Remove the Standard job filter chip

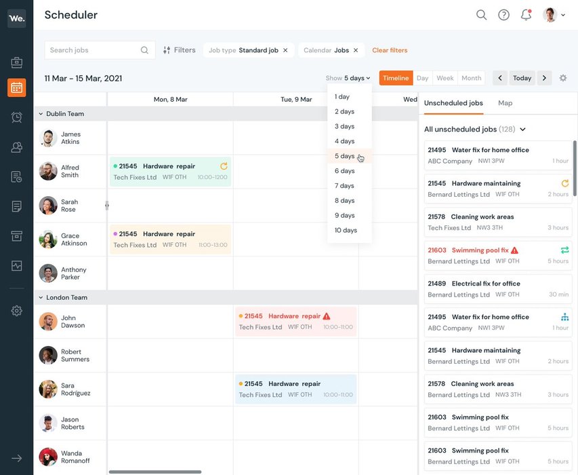click(285, 50)
